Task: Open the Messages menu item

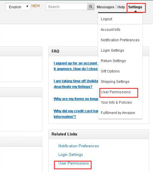Action: [x=105, y=7]
